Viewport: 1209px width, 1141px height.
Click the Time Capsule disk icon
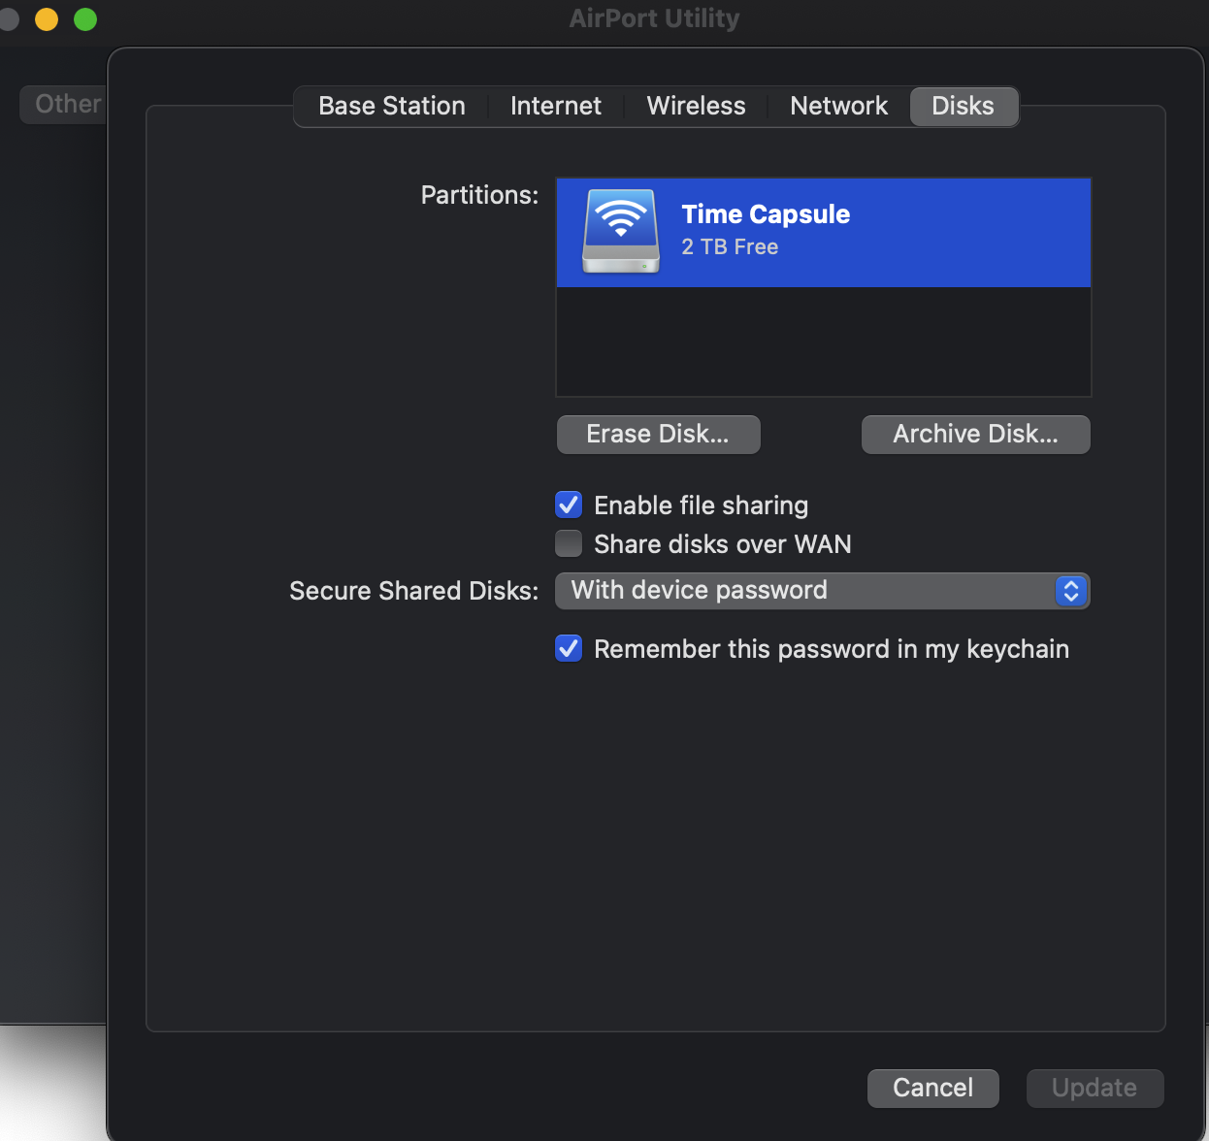[x=621, y=231]
